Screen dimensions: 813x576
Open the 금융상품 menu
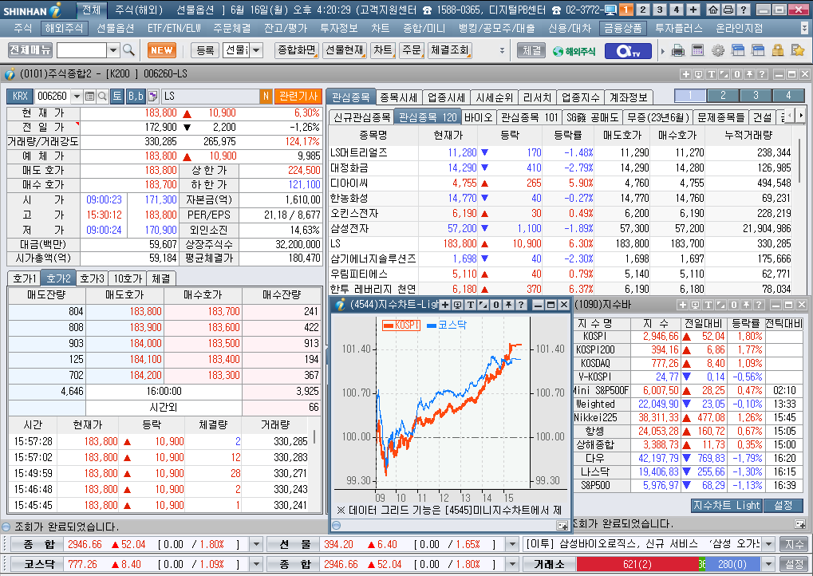click(x=622, y=28)
